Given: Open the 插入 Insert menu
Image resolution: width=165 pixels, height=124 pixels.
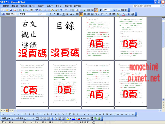Looking at the screenshot, I should click(x=32, y=6).
